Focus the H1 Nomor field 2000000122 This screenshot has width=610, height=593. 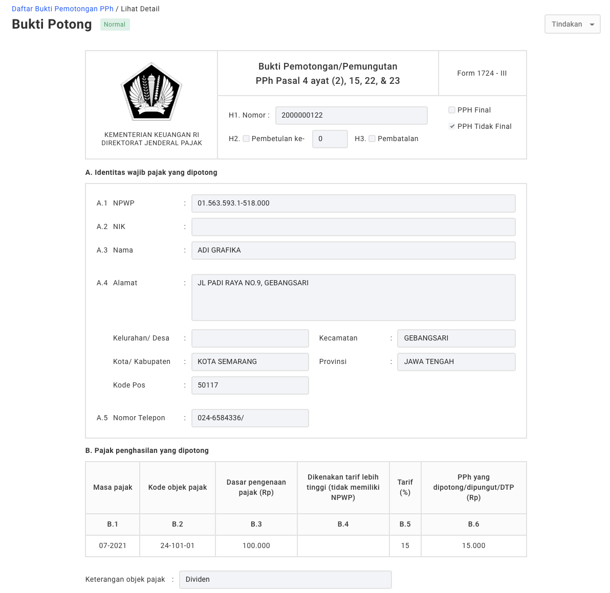point(351,116)
